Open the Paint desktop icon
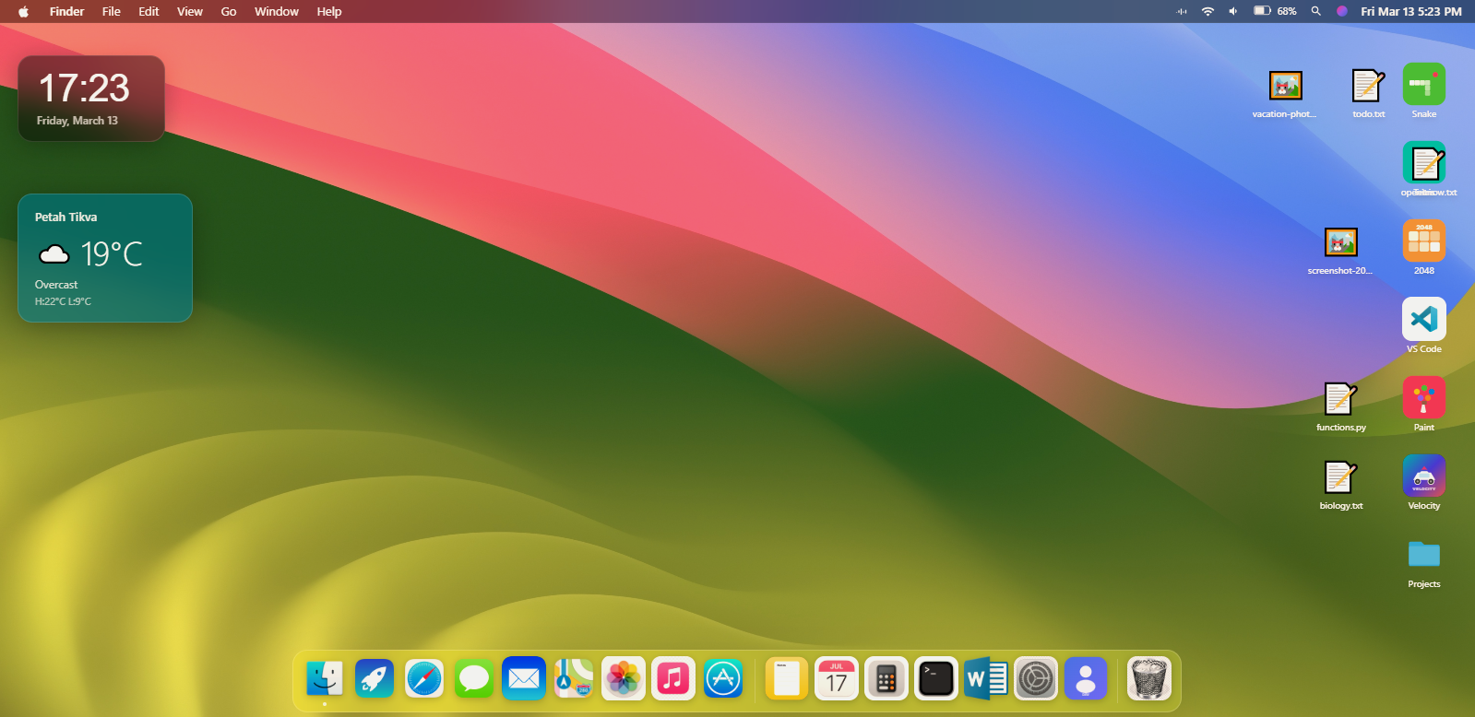Screen dimensions: 1475x717 [x=1424, y=398]
